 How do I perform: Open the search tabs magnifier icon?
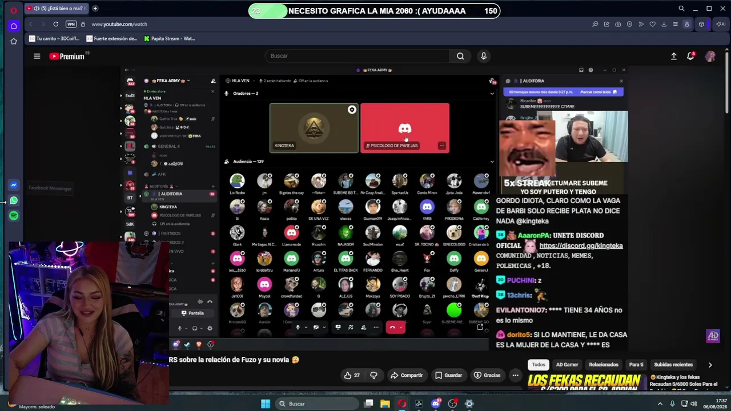(681, 9)
